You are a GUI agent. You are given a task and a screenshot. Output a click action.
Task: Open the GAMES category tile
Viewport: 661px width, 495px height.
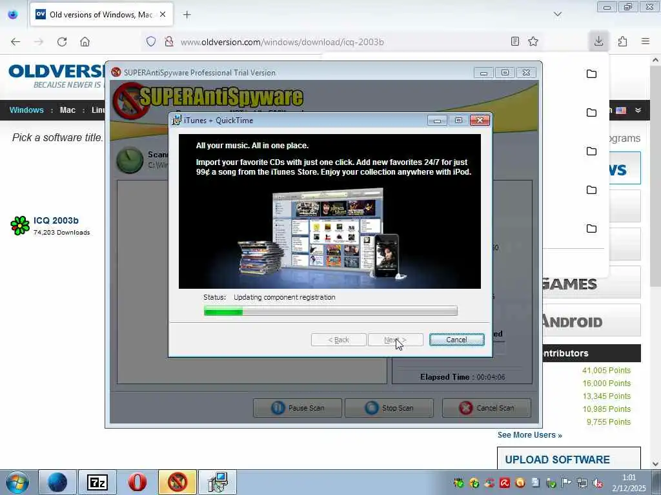point(591,282)
